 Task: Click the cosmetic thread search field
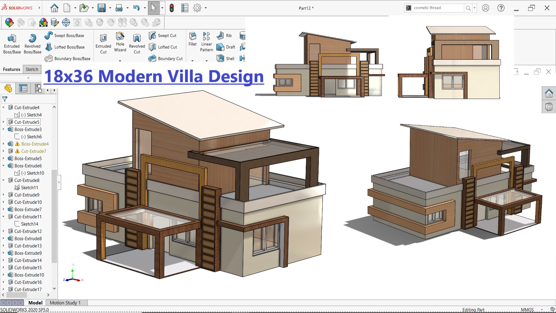point(437,8)
